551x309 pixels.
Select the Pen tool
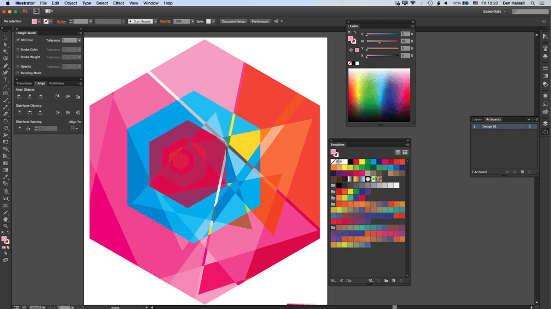click(x=6, y=65)
